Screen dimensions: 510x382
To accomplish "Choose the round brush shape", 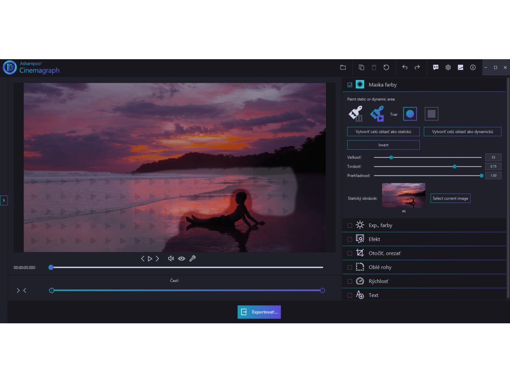I will click(410, 114).
